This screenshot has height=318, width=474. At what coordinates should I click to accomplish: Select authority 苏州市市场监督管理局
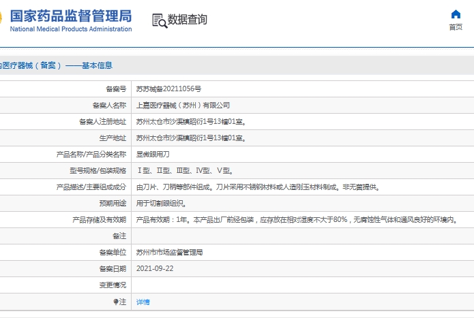click(x=169, y=252)
